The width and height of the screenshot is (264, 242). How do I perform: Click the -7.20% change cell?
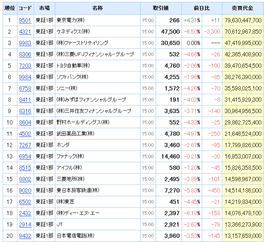point(192,168)
